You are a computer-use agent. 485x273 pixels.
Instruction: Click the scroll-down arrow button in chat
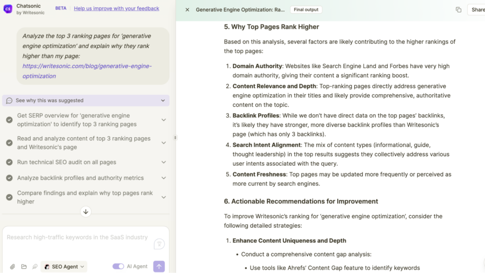(x=86, y=211)
